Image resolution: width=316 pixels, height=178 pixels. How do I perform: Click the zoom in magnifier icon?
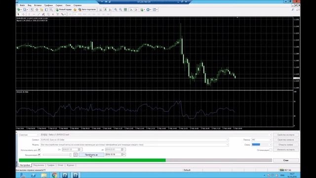coord(116,9)
